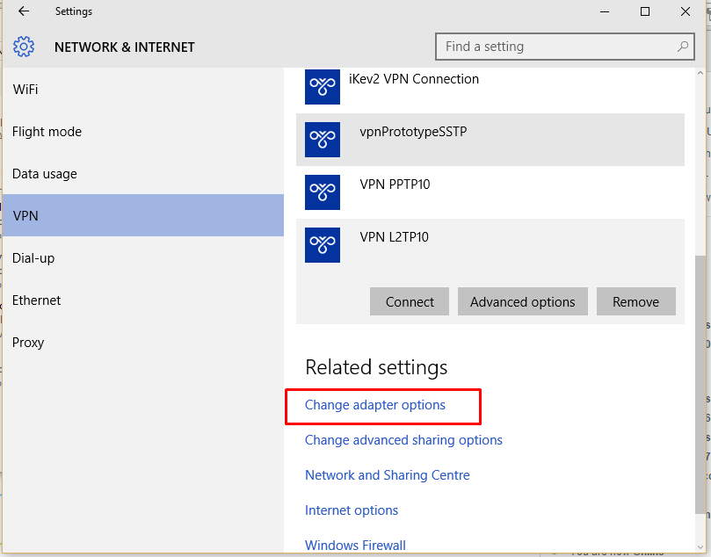Viewport: 711px width, 557px height.
Task: Open the Proxy section
Action: pyautogui.click(x=143, y=342)
